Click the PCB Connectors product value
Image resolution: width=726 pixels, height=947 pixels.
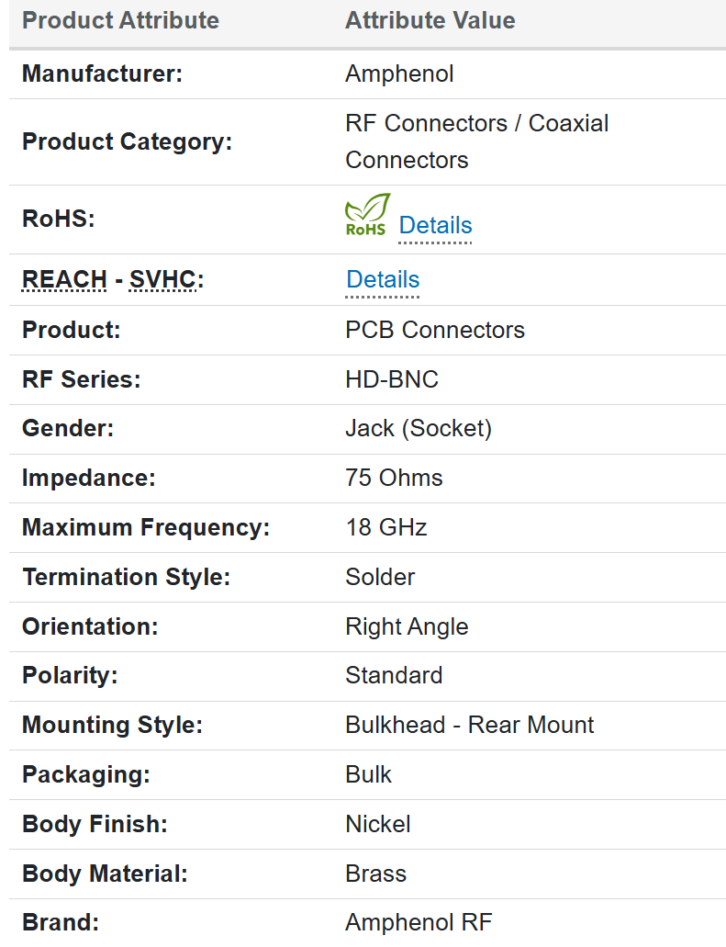click(435, 330)
